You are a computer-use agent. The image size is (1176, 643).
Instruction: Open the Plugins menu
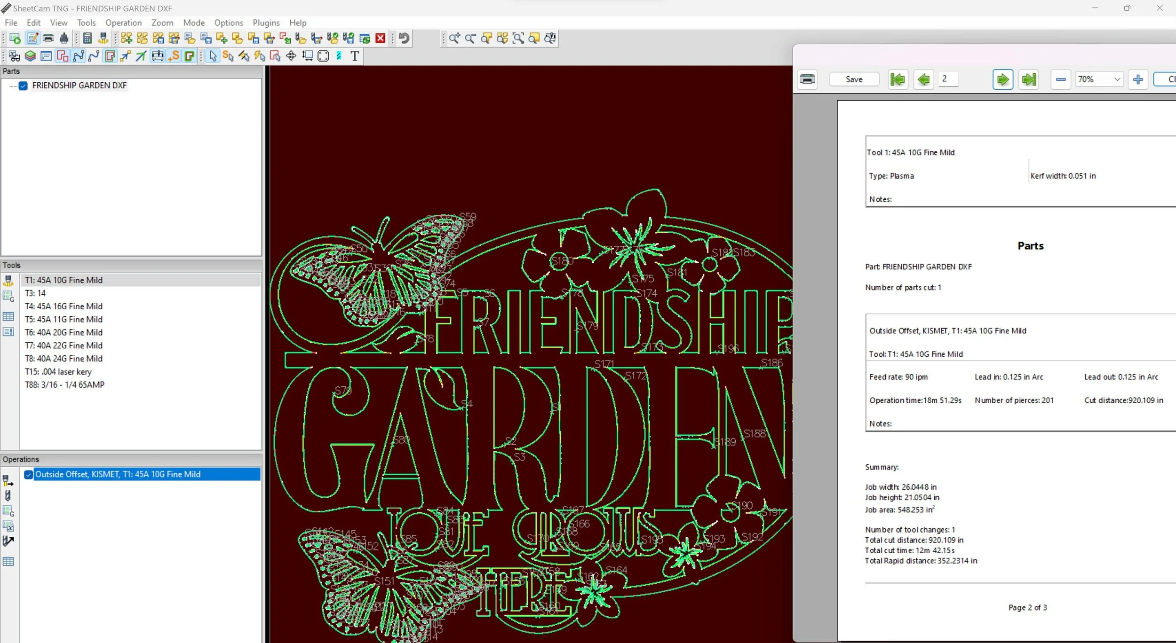(266, 23)
